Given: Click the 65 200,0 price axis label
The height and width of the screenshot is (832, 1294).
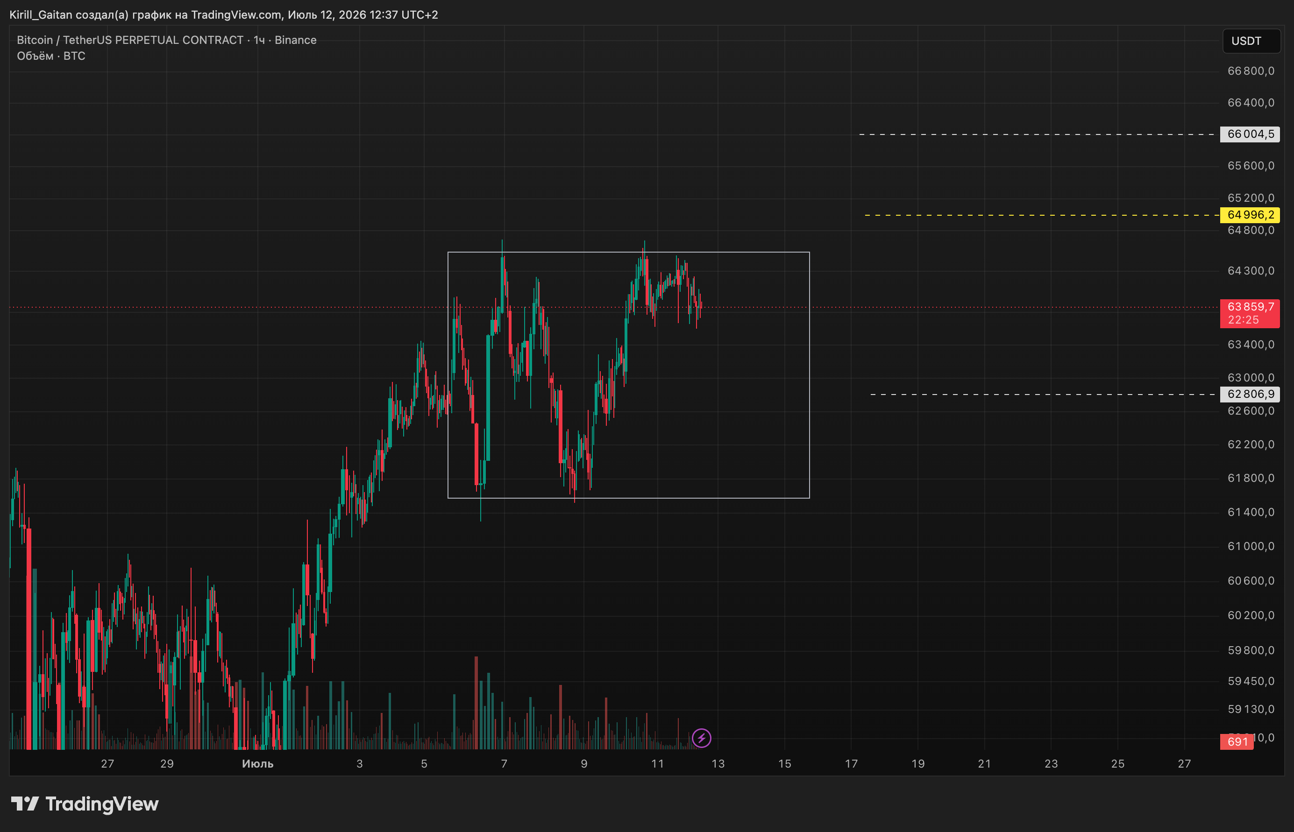Looking at the screenshot, I should 1251,198.
